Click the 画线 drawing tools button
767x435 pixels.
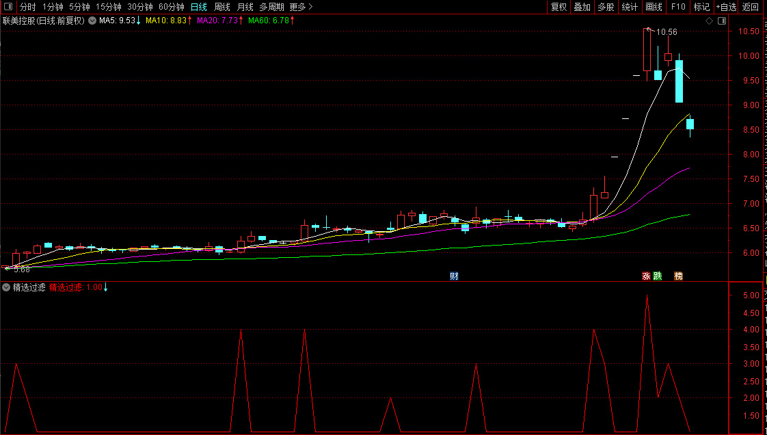click(x=654, y=7)
